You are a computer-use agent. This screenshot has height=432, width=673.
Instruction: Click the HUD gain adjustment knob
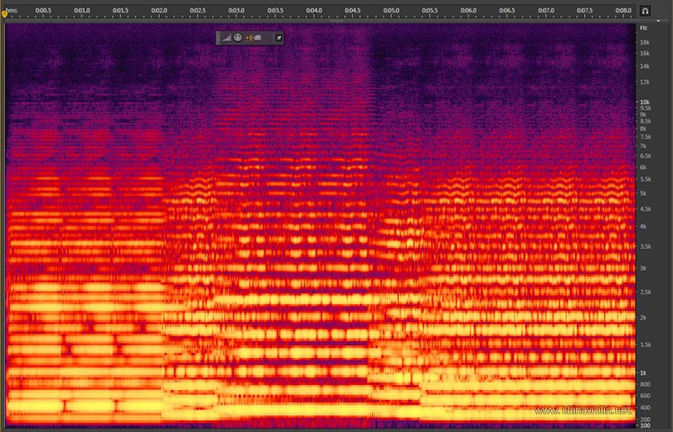pyautogui.click(x=238, y=38)
